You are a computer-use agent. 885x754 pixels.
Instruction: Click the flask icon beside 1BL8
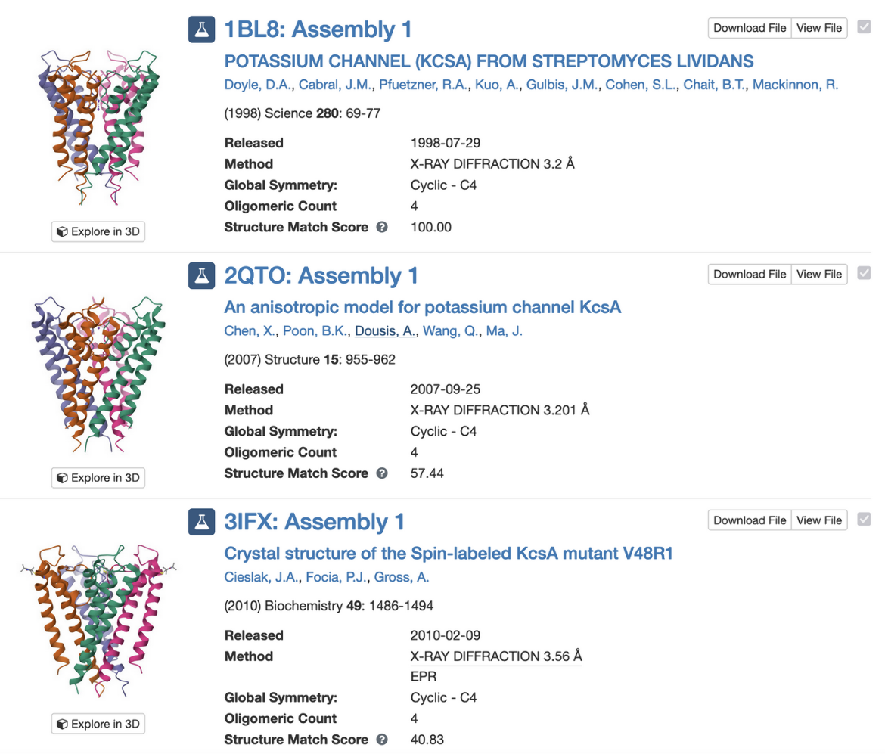point(201,30)
